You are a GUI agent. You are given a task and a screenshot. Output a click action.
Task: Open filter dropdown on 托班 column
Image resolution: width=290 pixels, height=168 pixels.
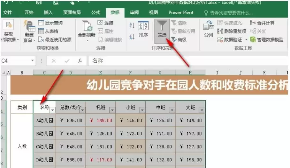tap(112, 110)
